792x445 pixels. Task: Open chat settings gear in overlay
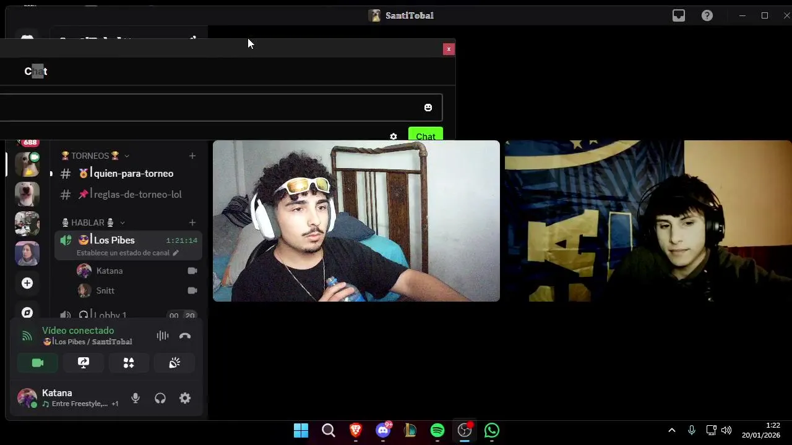pos(394,137)
